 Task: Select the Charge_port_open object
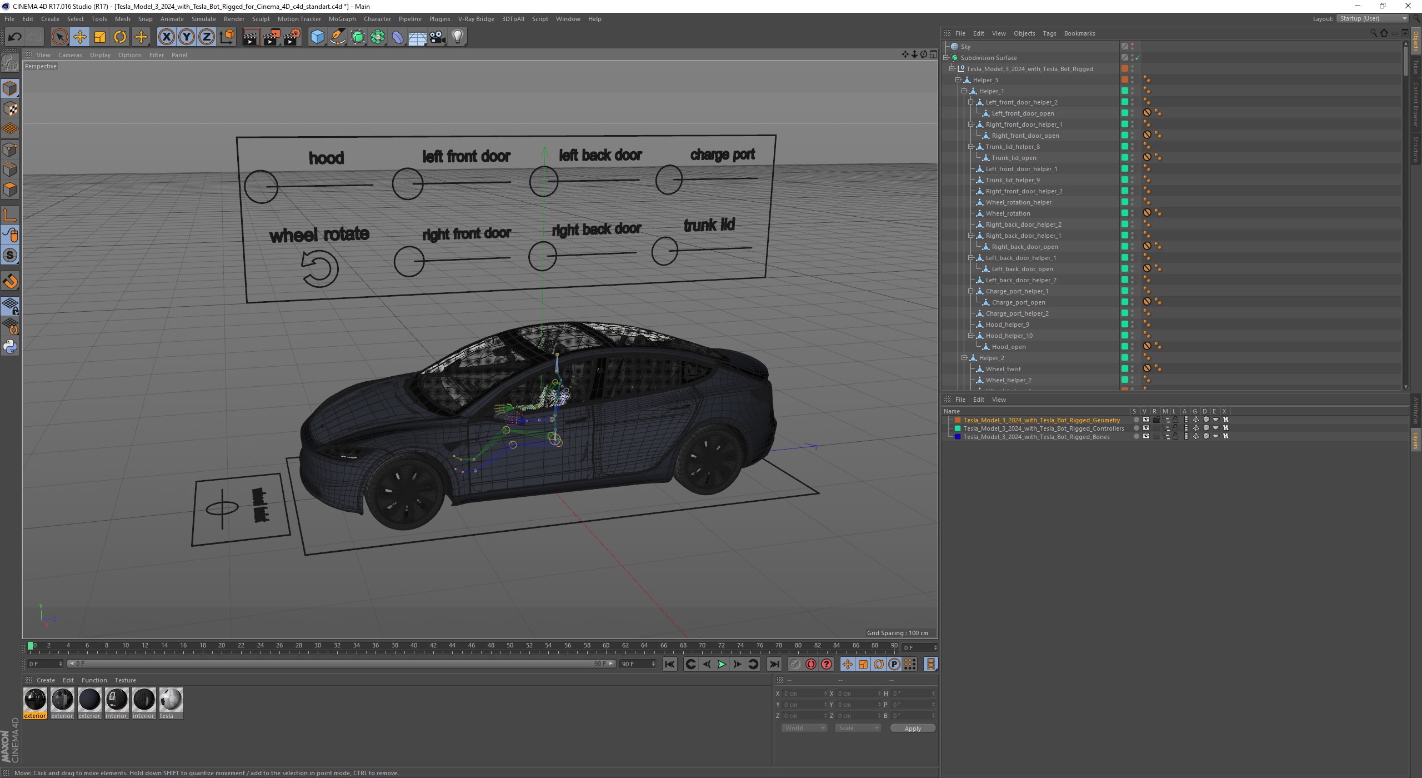(1018, 302)
